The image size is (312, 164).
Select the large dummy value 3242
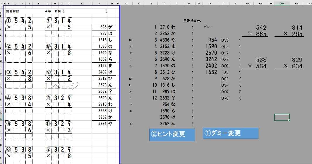pyautogui.click(x=211, y=59)
